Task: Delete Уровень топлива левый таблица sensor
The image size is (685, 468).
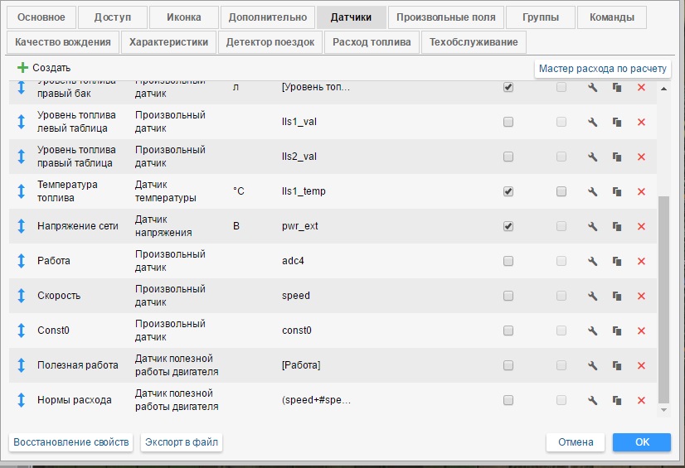Action: point(640,122)
